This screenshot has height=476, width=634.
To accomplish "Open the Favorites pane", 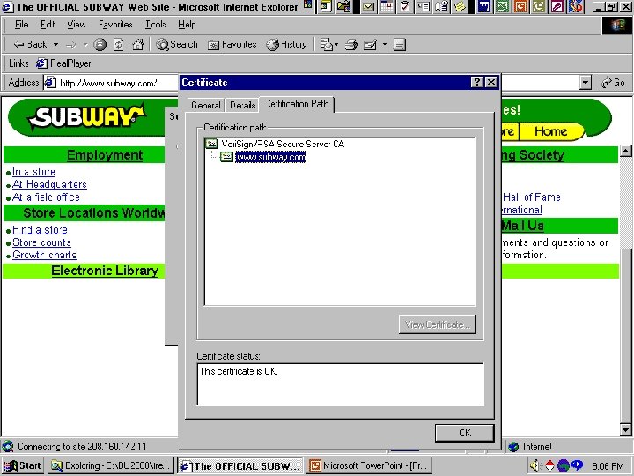I will coord(232,45).
